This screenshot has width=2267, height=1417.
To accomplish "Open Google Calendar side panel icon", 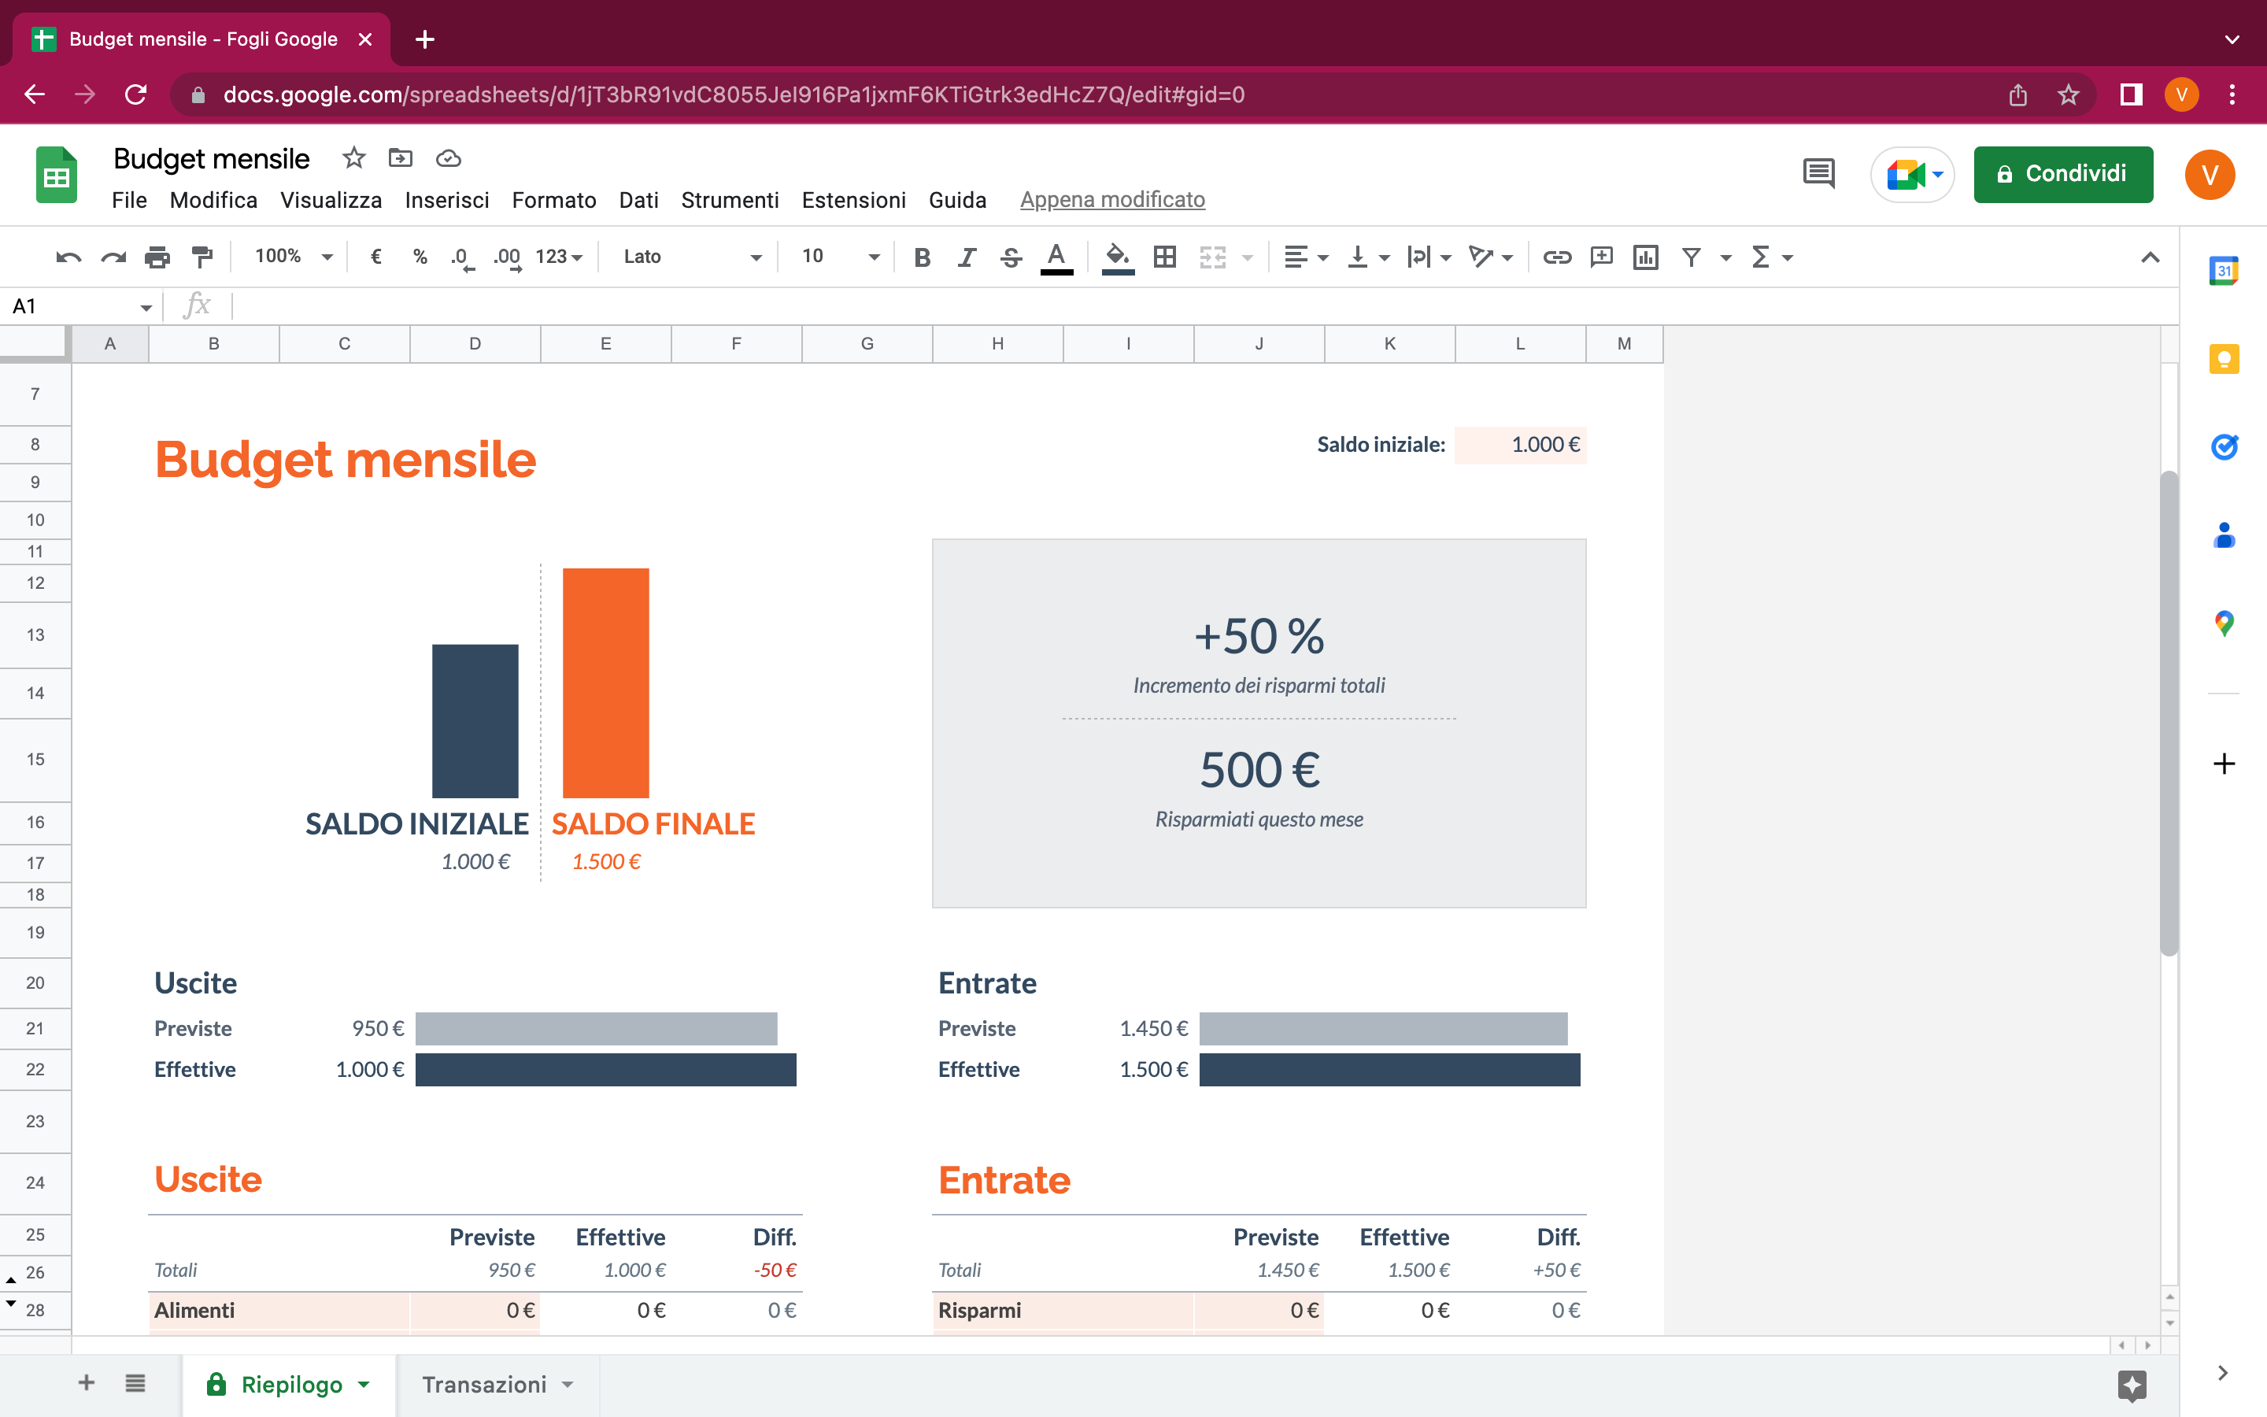I will (2223, 272).
